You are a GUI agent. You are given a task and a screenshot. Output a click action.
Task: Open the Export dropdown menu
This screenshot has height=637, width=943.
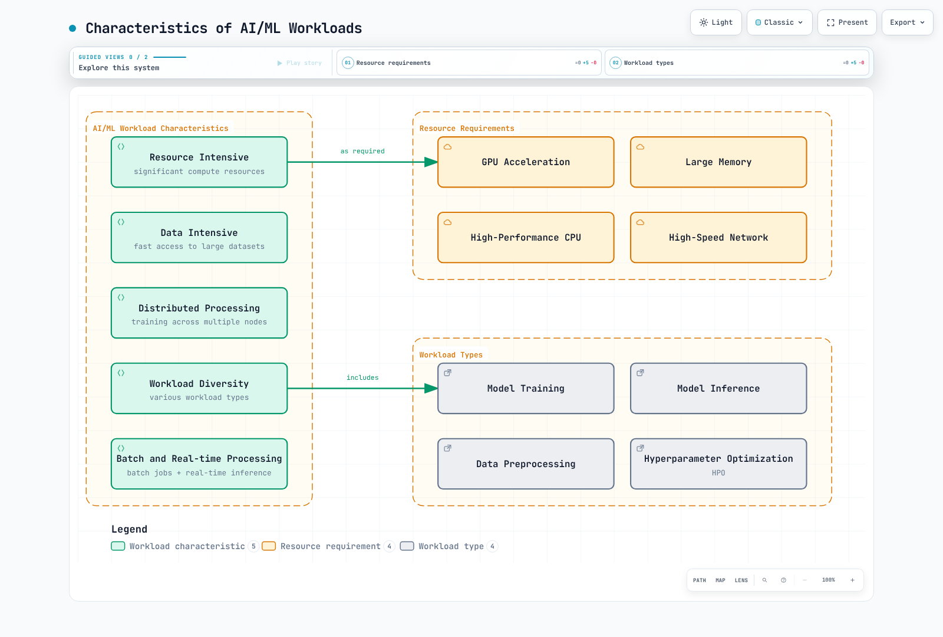[908, 22]
